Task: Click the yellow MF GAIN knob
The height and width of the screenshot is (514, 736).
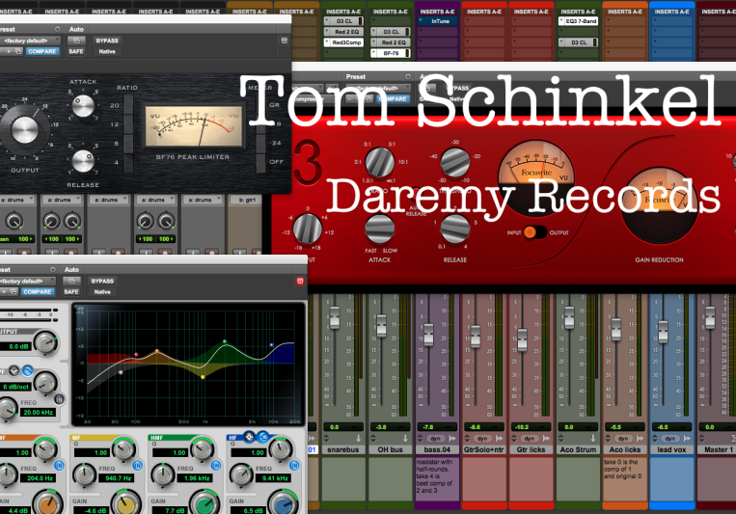Action: (x=125, y=503)
